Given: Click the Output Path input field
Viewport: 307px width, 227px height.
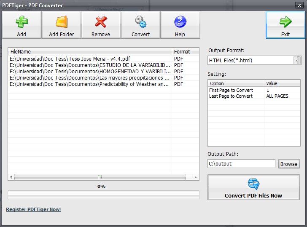Looking at the screenshot, I should click(x=241, y=164).
